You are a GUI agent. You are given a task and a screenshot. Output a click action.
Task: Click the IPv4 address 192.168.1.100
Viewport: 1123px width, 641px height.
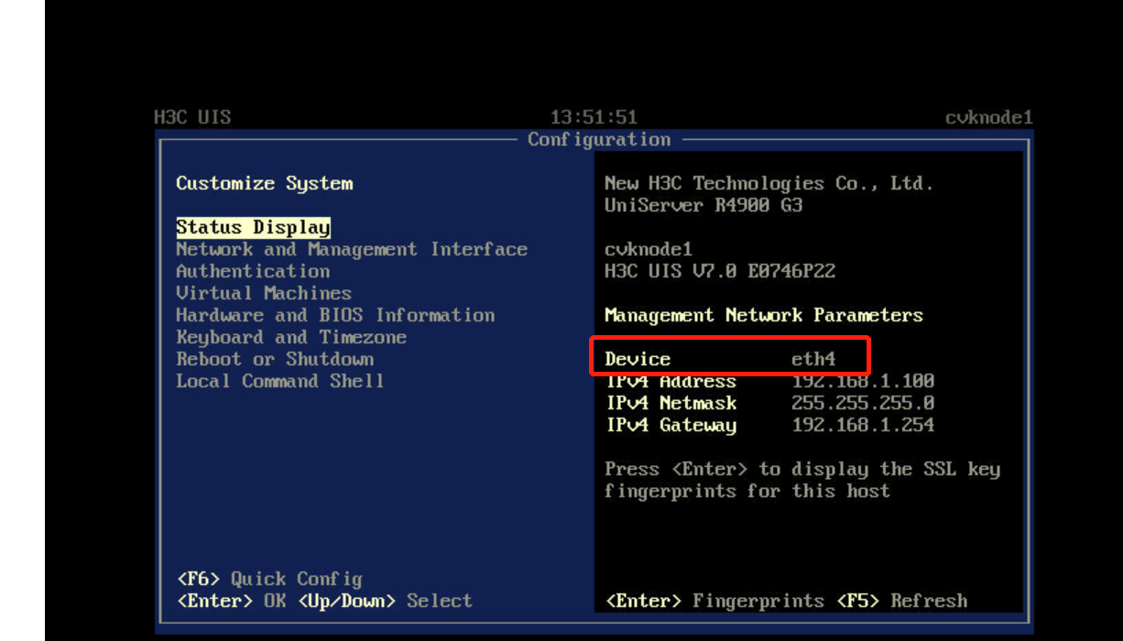tap(863, 381)
